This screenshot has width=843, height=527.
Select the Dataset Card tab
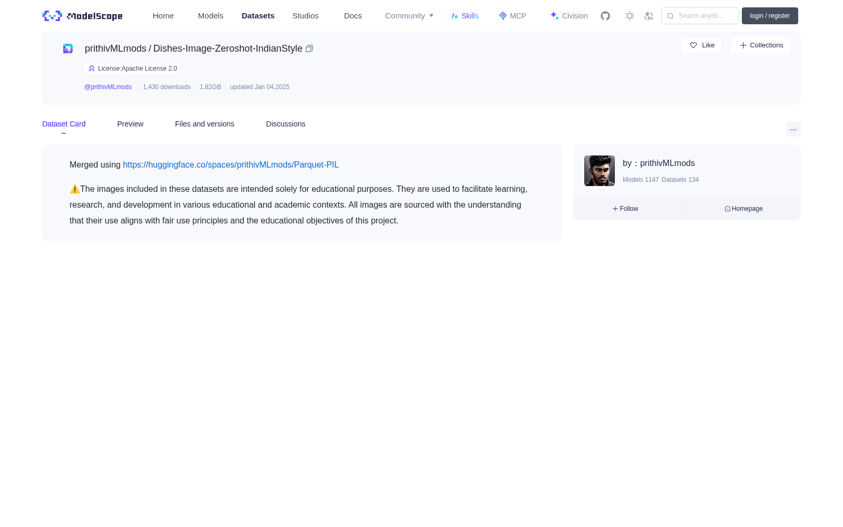tap(64, 124)
